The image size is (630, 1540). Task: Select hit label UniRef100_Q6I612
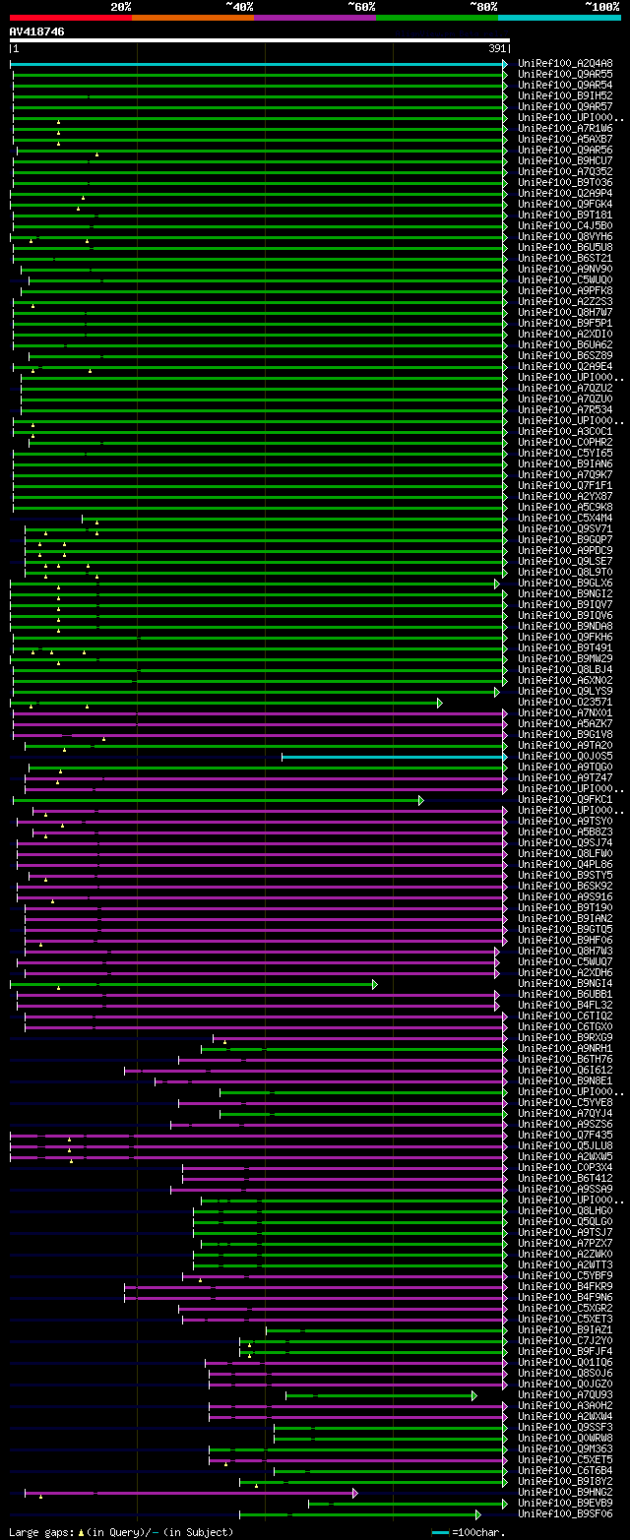click(x=565, y=1071)
